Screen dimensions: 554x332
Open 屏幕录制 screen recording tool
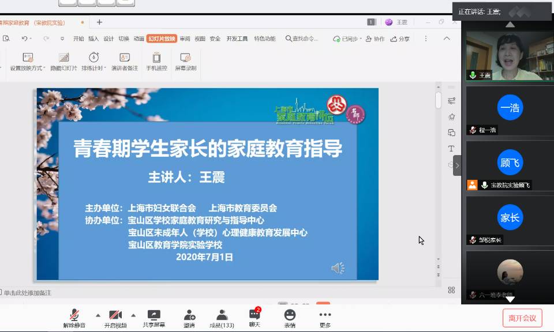[185, 58]
